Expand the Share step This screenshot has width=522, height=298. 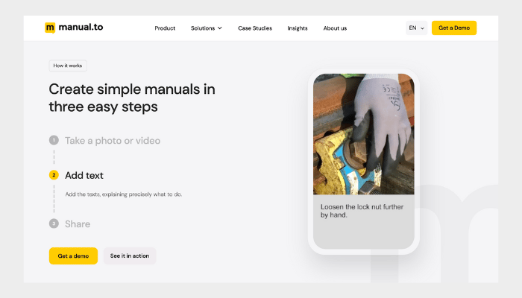[x=78, y=223]
